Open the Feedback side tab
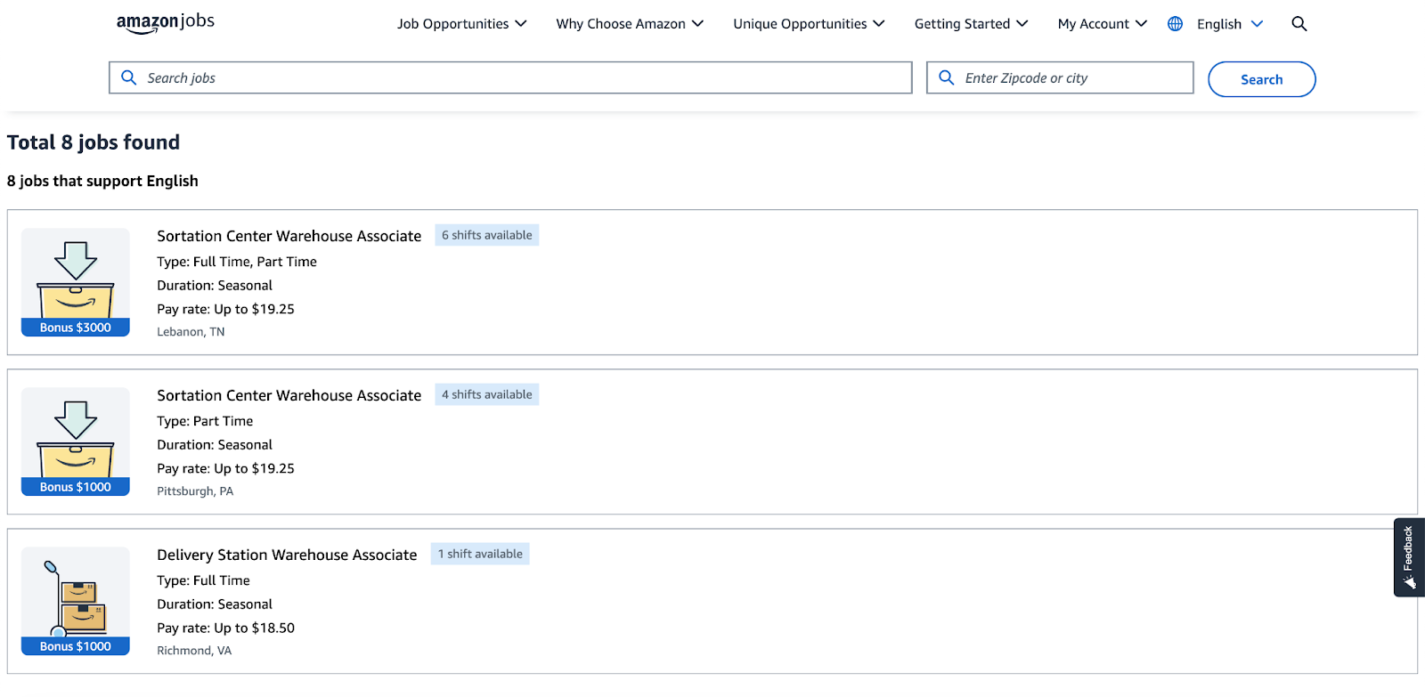1425x697 pixels. tap(1409, 557)
